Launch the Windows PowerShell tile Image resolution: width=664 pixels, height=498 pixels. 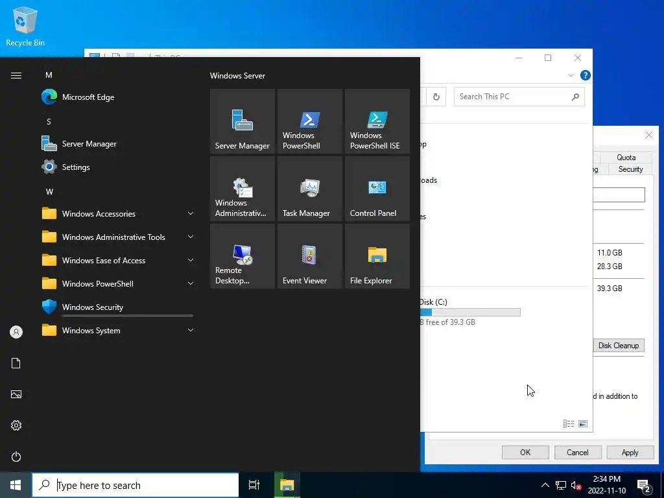[x=309, y=121]
